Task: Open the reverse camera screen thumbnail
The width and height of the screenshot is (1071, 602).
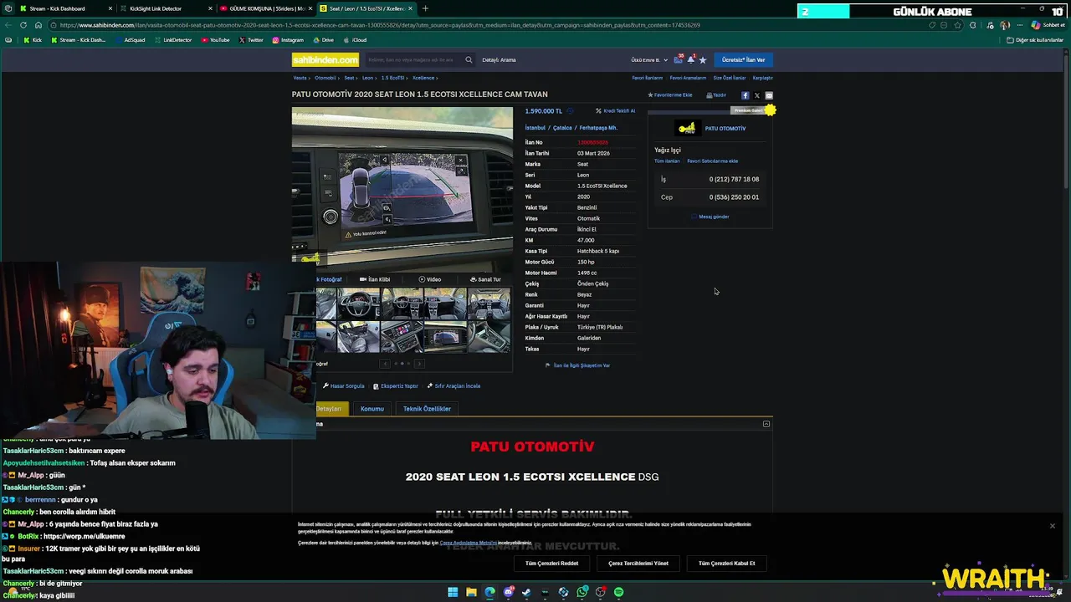Action: (446, 336)
